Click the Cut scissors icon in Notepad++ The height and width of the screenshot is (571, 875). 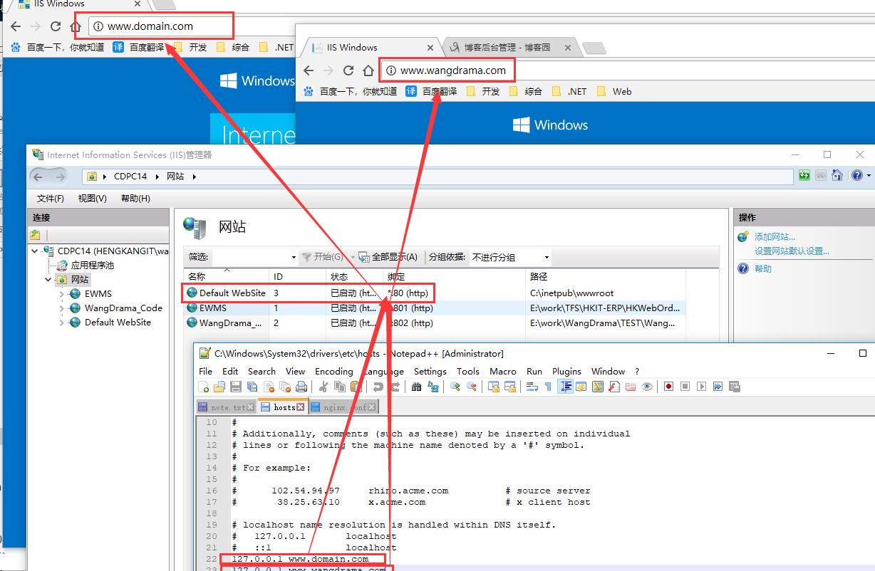tap(323, 387)
